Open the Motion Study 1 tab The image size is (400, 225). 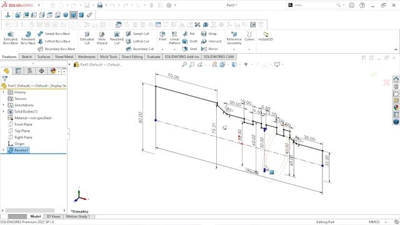pyautogui.click(x=77, y=216)
